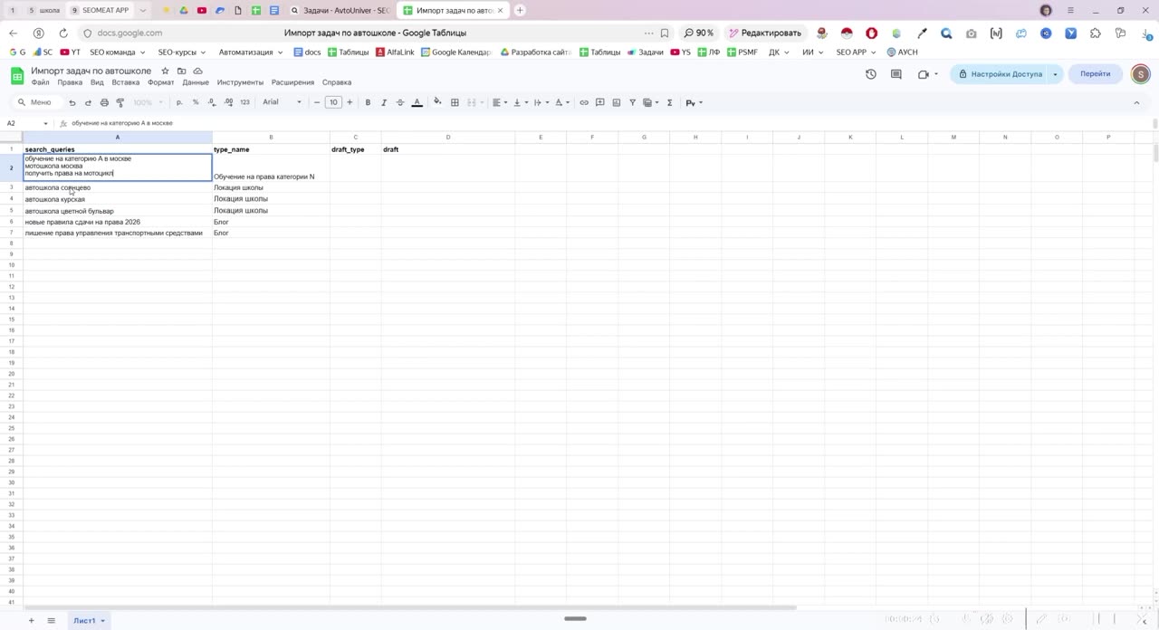This screenshot has height=630, width=1159.
Task: Open the Файл menu
Action: point(41,82)
